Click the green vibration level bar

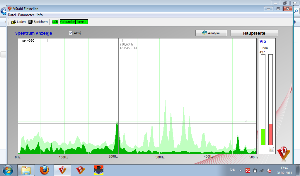click(x=263, y=137)
